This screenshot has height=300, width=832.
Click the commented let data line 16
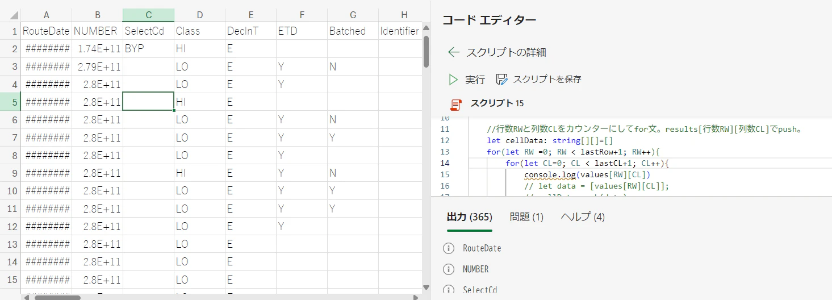tap(597, 186)
